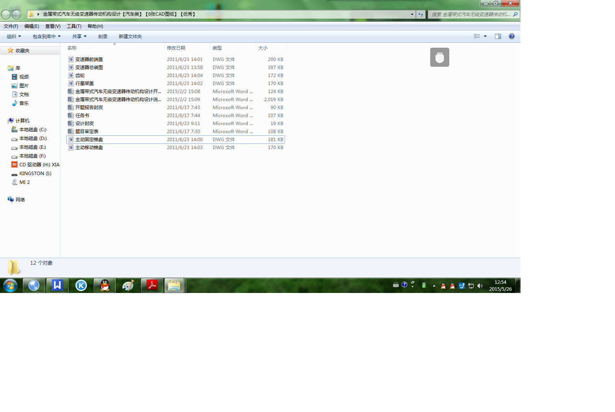The image size is (615, 412).
Task: Click the KINGSTON (I:) drive icon
Action: [x=14, y=174]
